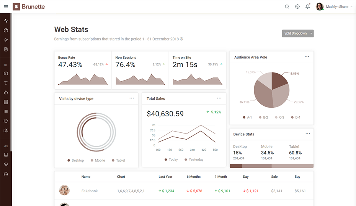Click the Chart column header
This screenshot has width=356, height=206.
click(x=121, y=177)
